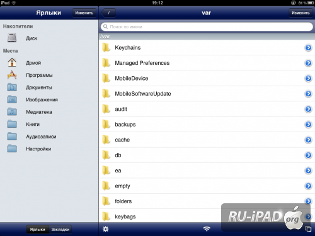Click Изменить in the Ярлыки panel
Image resolution: width=315 pixels, height=236 pixels.
(84, 13)
